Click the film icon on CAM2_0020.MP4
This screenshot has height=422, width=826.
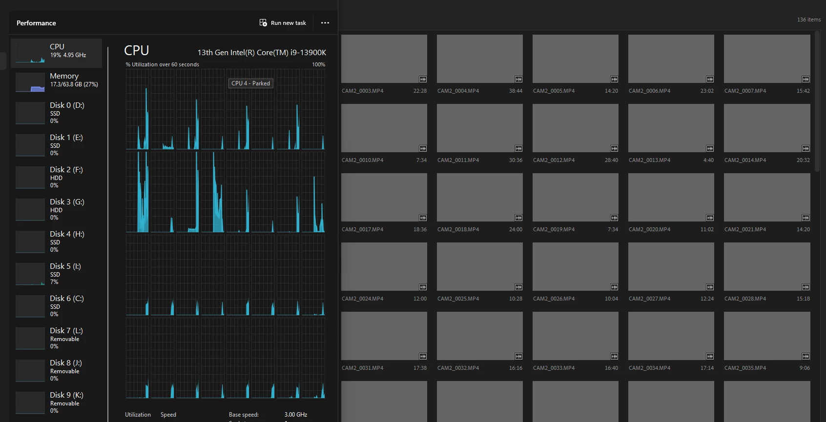tap(710, 218)
